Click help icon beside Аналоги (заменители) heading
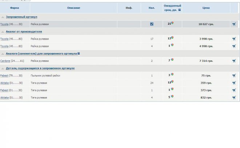Screen dimensions: 240x148 tap(79, 53)
